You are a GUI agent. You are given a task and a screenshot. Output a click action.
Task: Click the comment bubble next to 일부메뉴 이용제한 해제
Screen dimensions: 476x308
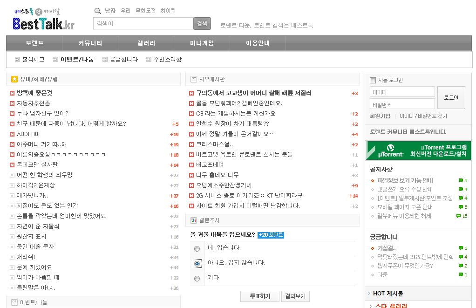coord(458,216)
